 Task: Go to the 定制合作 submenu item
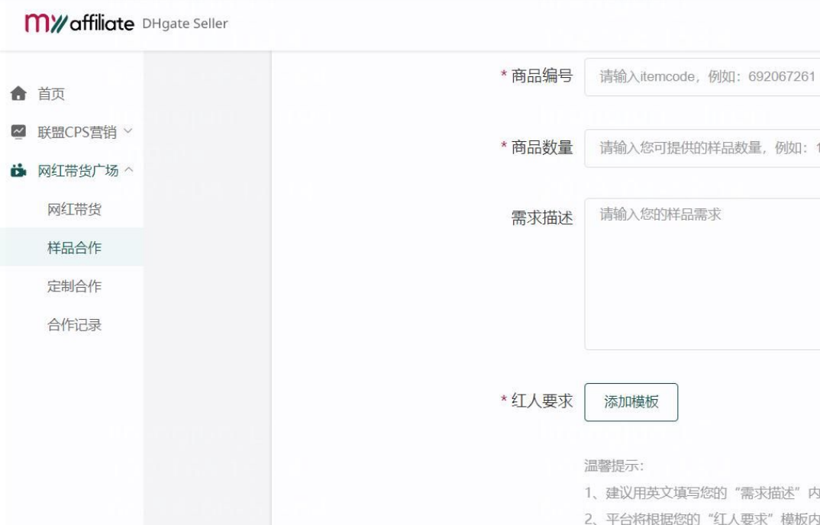(74, 287)
